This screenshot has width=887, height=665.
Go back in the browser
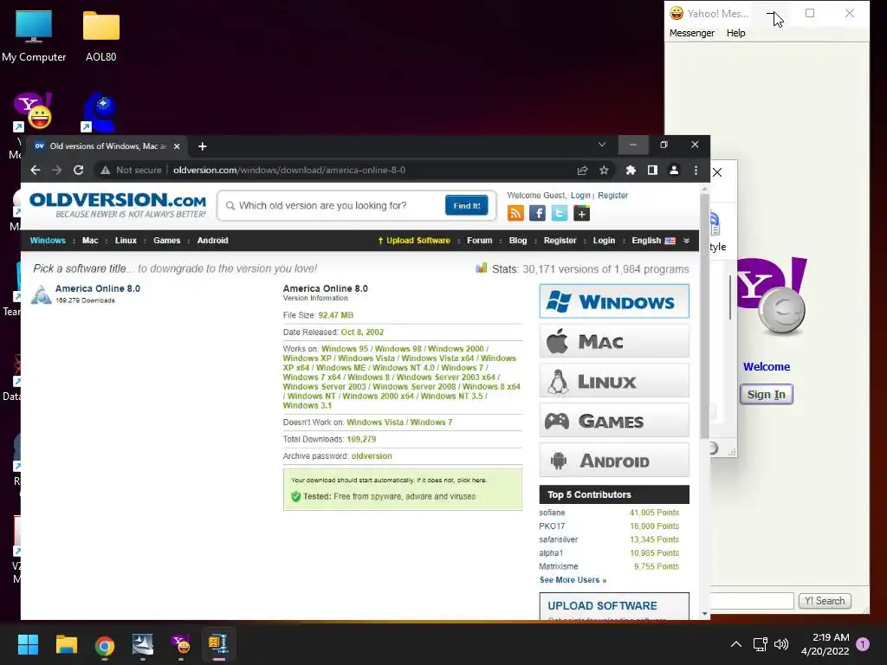tap(36, 171)
